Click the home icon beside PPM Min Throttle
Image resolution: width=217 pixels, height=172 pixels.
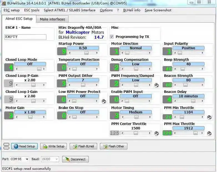(209, 117)
